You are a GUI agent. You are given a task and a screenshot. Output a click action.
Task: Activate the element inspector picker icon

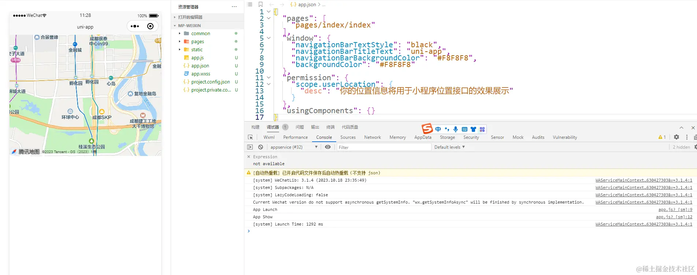pyautogui.click(x=251, y=137)
